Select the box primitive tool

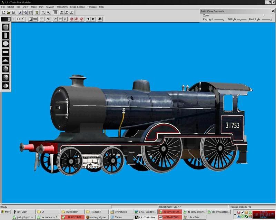6,27
